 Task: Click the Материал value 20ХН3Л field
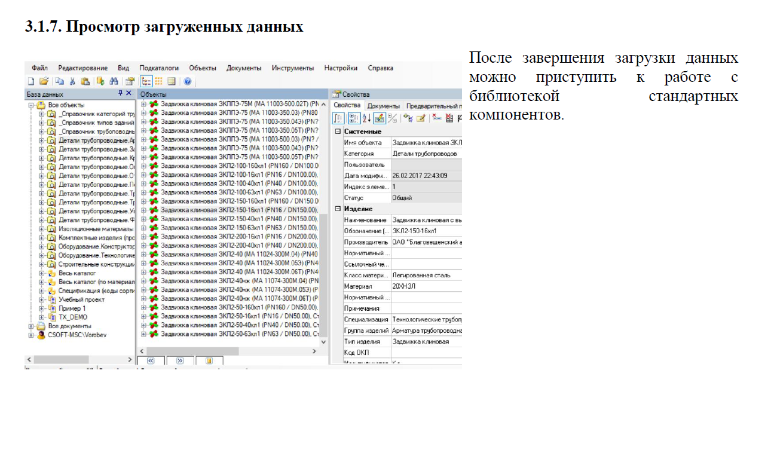426,286
